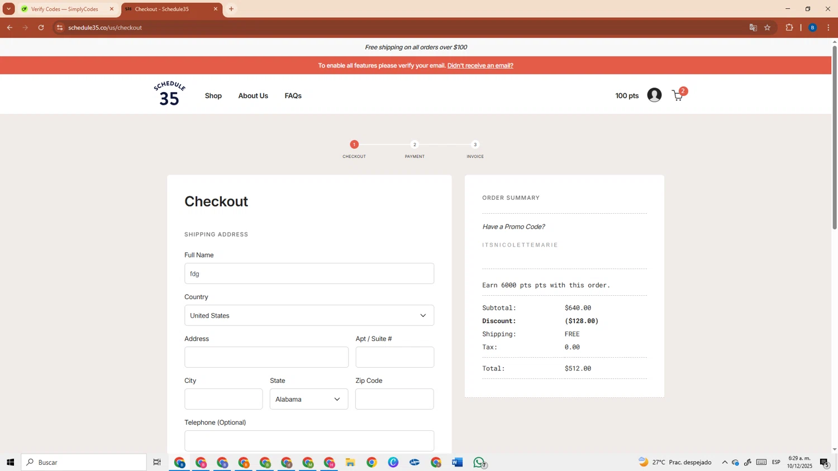Click the page vertical scrollbar
The height and width of the screenshot is (471, 838).
coord(835,137)
